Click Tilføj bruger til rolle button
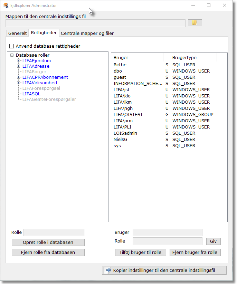Image resolution: width=237 pixels, height=285 pixels. 140,252
